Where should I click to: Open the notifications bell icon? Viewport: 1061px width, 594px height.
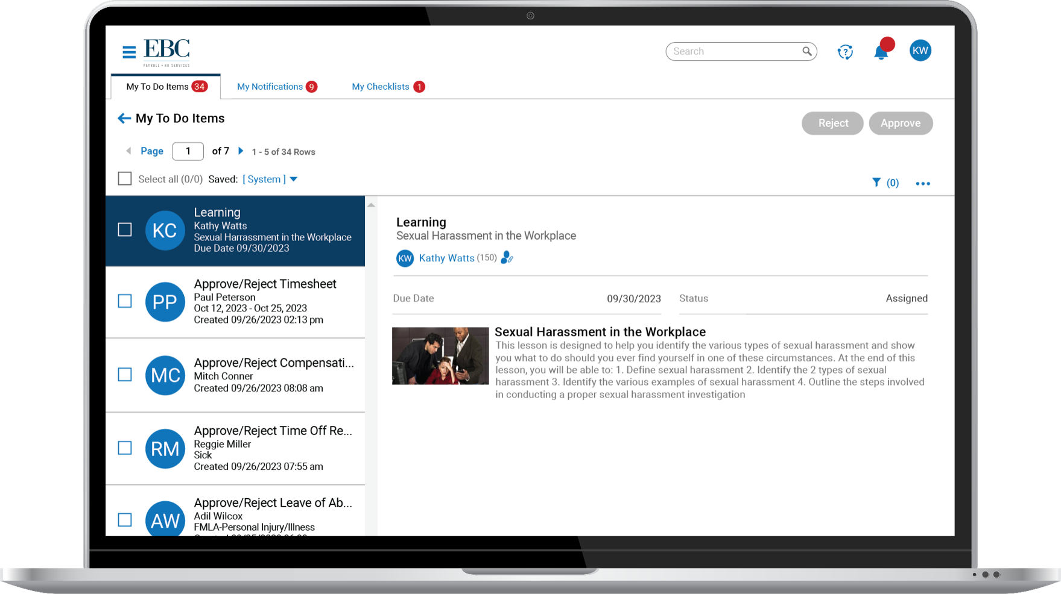click(881, 52)
